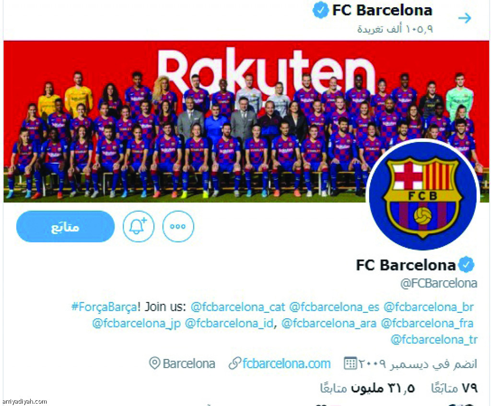Screen dimensions: 491x406
Task: Turn on notifications with the bell icon
Action: click(x=139, y=227)
